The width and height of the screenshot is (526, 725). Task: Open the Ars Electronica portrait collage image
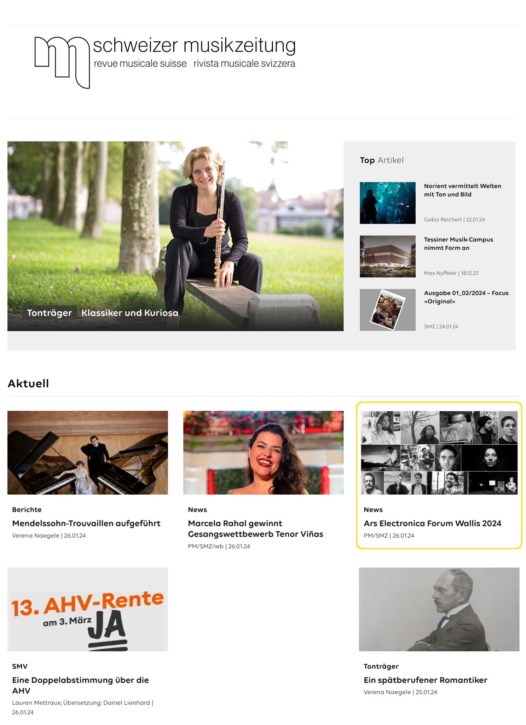(x=439, y=452)
